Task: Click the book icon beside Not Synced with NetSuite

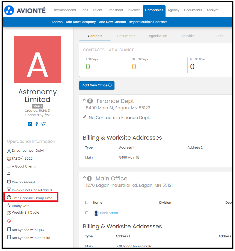Action: click(x=9, y=237)
